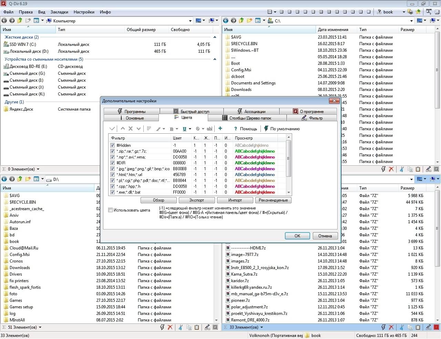Select the red FF0000 color preview
This screenshot has width=441, height=339.
point(255,192)
